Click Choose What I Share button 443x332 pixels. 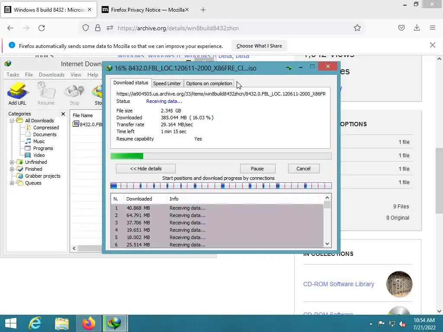(x=259, y=46)
